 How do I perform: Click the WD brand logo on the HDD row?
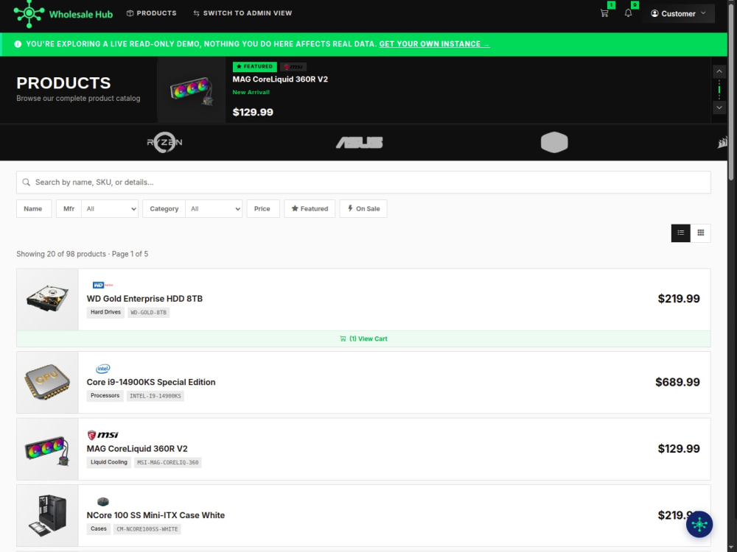[x=102, y=285]
